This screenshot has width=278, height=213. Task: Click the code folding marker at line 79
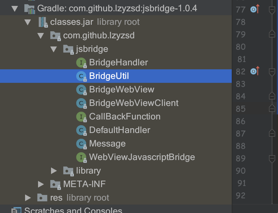[271, 34]
